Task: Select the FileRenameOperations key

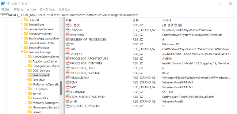Action: point(45,84)
